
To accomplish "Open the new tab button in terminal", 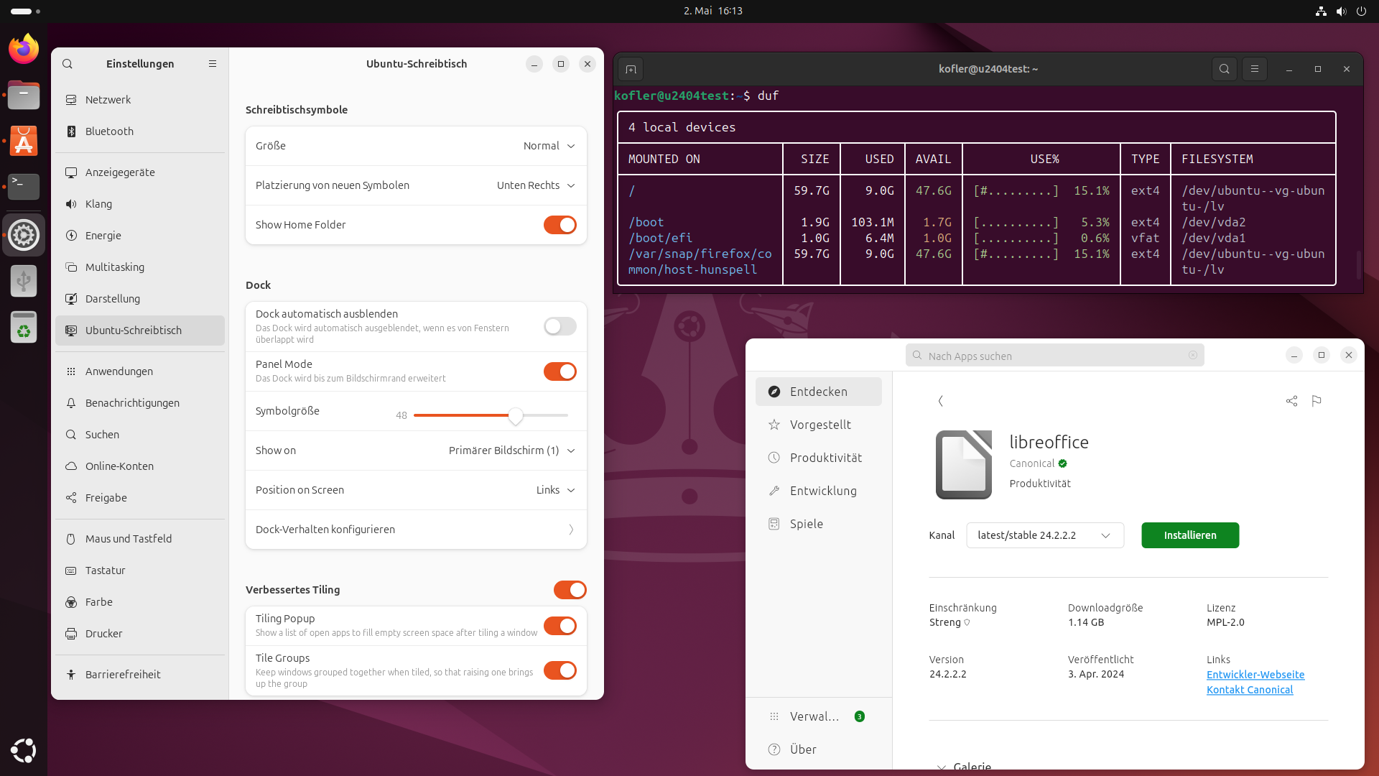I will point(631,69).
